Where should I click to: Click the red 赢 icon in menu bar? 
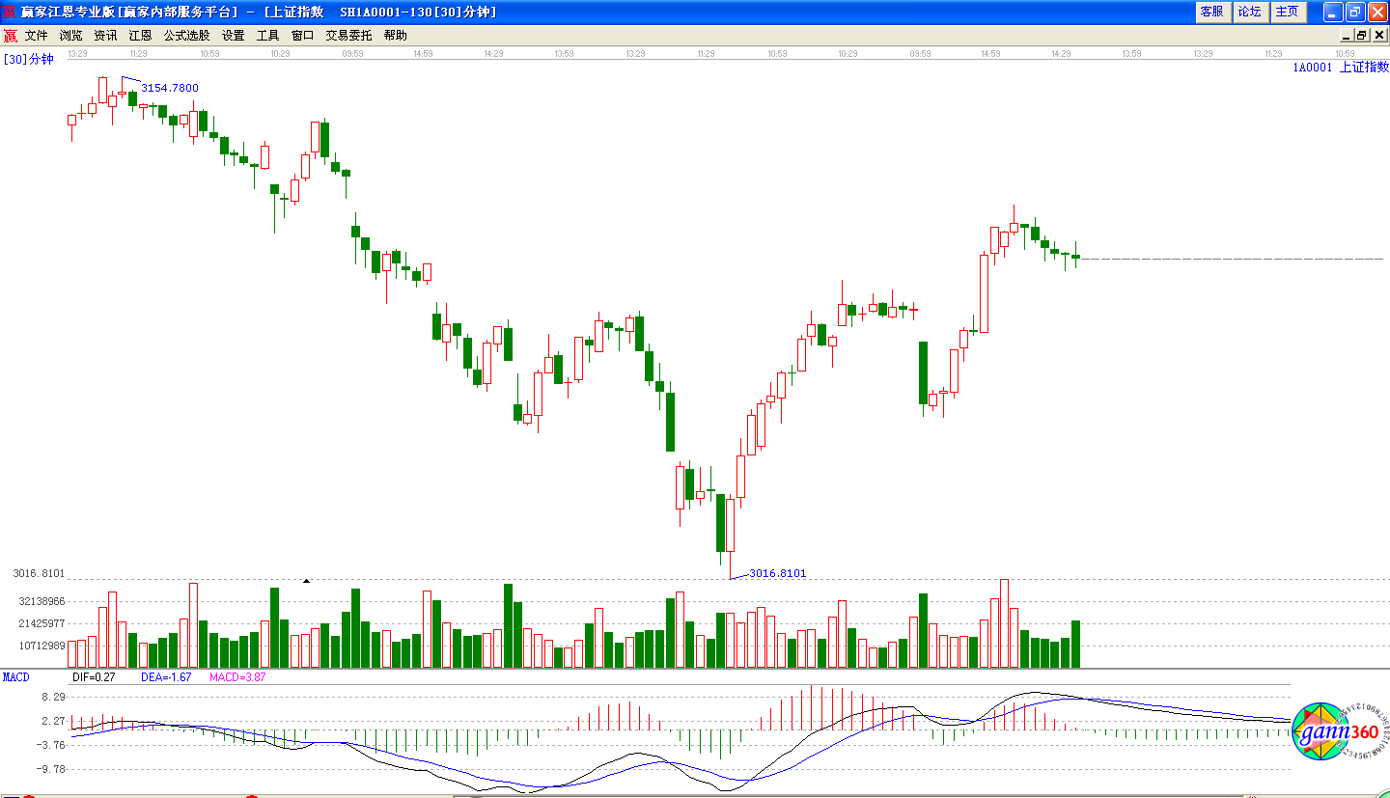(x=10, y=36)
